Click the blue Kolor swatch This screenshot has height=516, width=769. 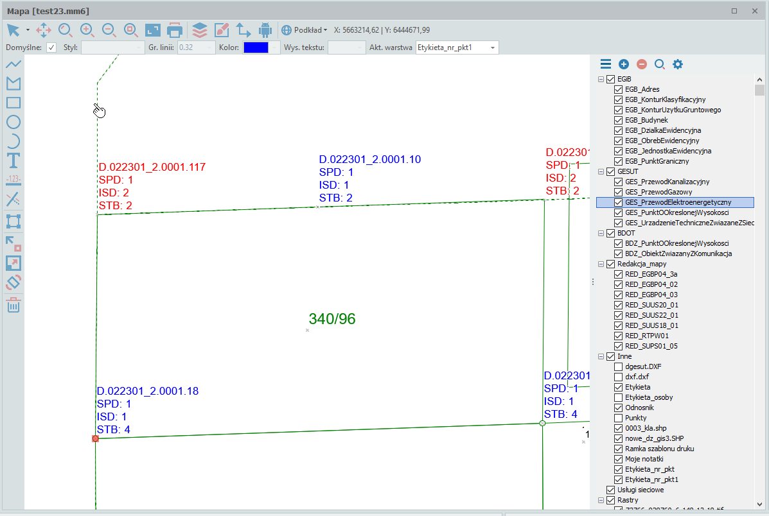tap(255, 47)
